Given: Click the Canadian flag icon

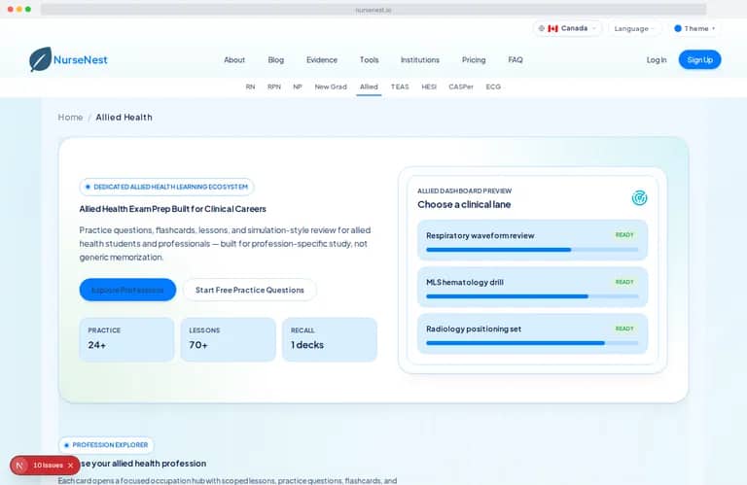Looking at the screenshot, I should (552, 28).
